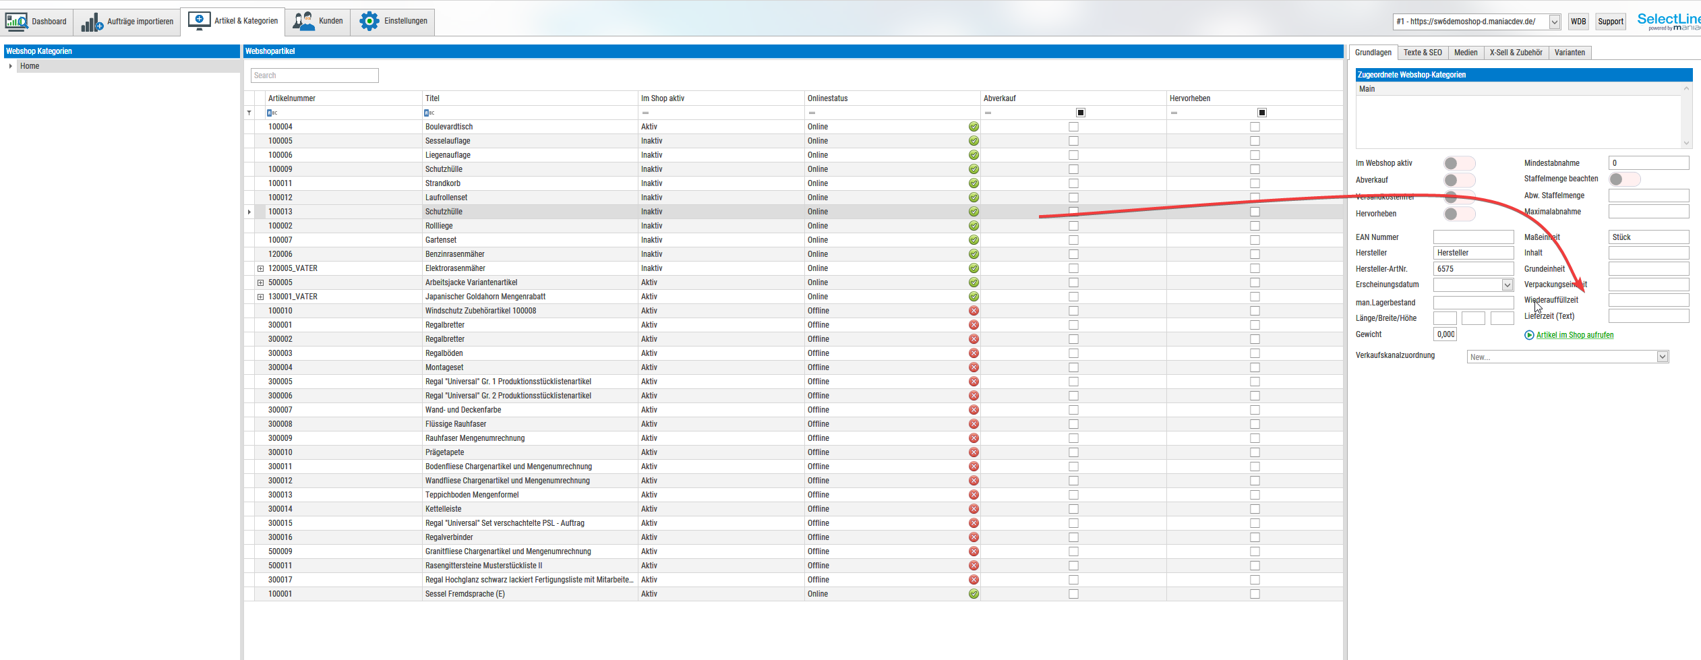The image size is (1701, 660).
Task: Open the shop URL dropdown
Action: [x=1554, y=22]
